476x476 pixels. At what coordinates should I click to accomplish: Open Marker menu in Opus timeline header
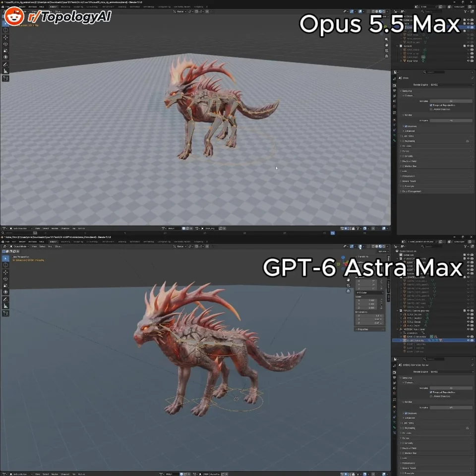click(x=55, y=228)
